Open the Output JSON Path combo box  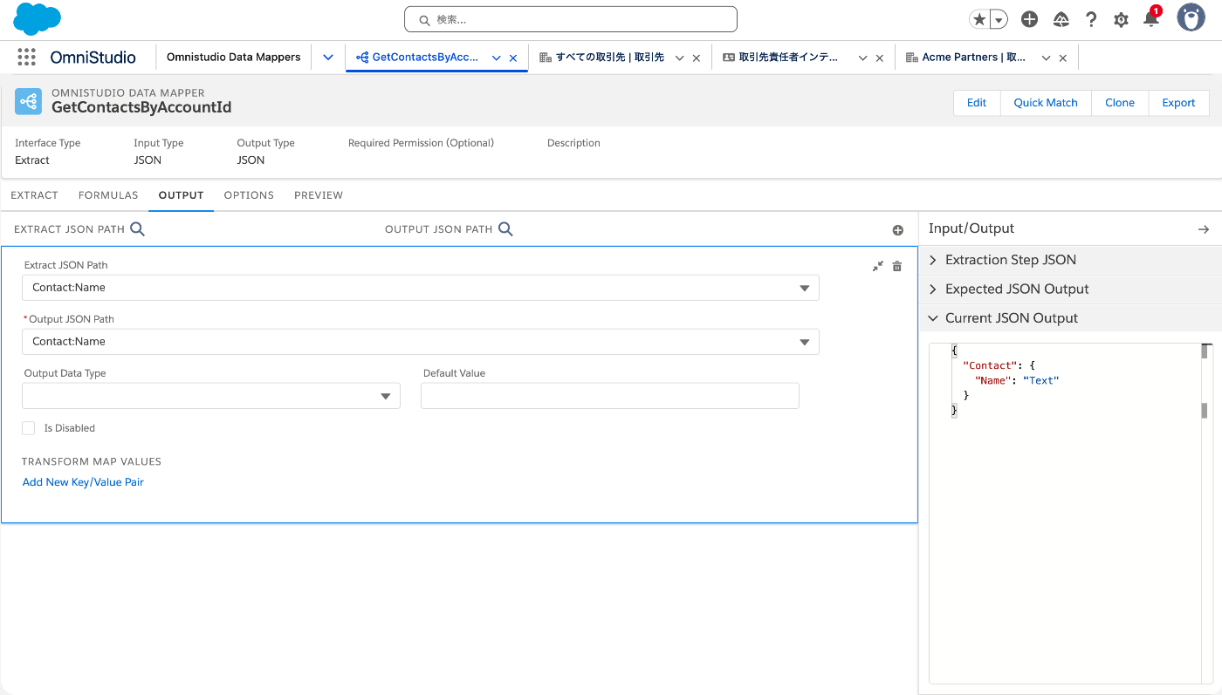click(421, 342)
